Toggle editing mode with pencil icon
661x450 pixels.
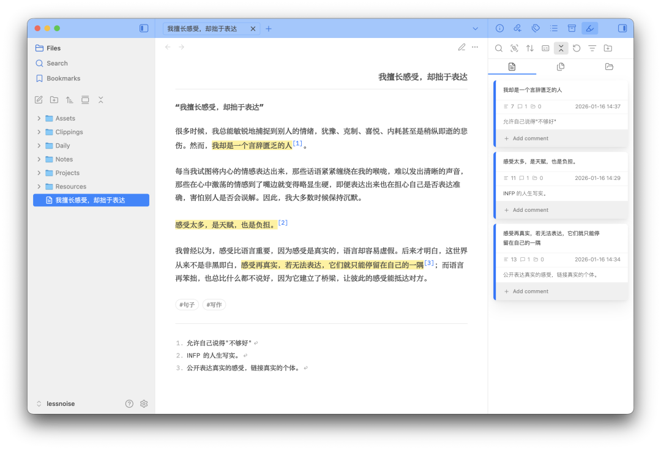click(461, 47)
